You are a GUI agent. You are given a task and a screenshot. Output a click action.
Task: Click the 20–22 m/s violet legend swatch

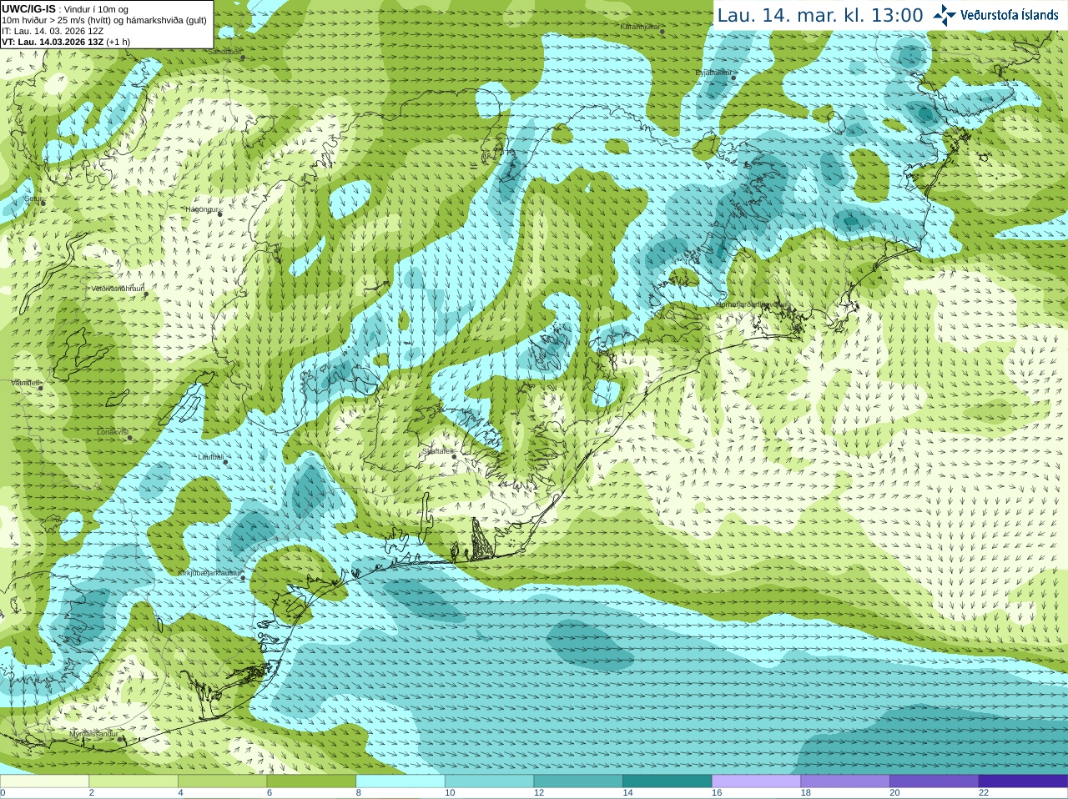point(934,781)
